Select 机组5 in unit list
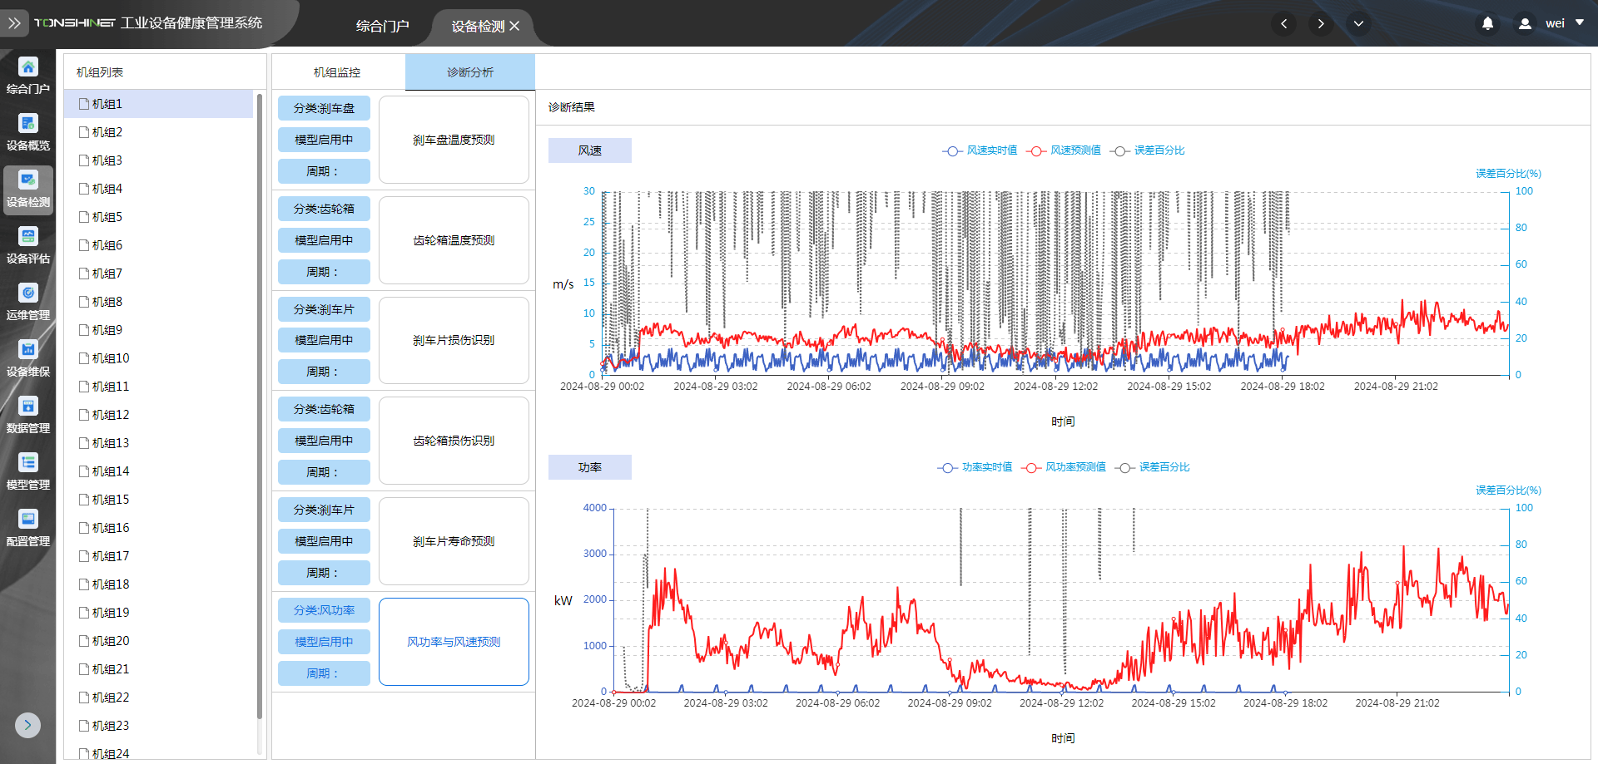1598x764 pixels. pos(107,217)
